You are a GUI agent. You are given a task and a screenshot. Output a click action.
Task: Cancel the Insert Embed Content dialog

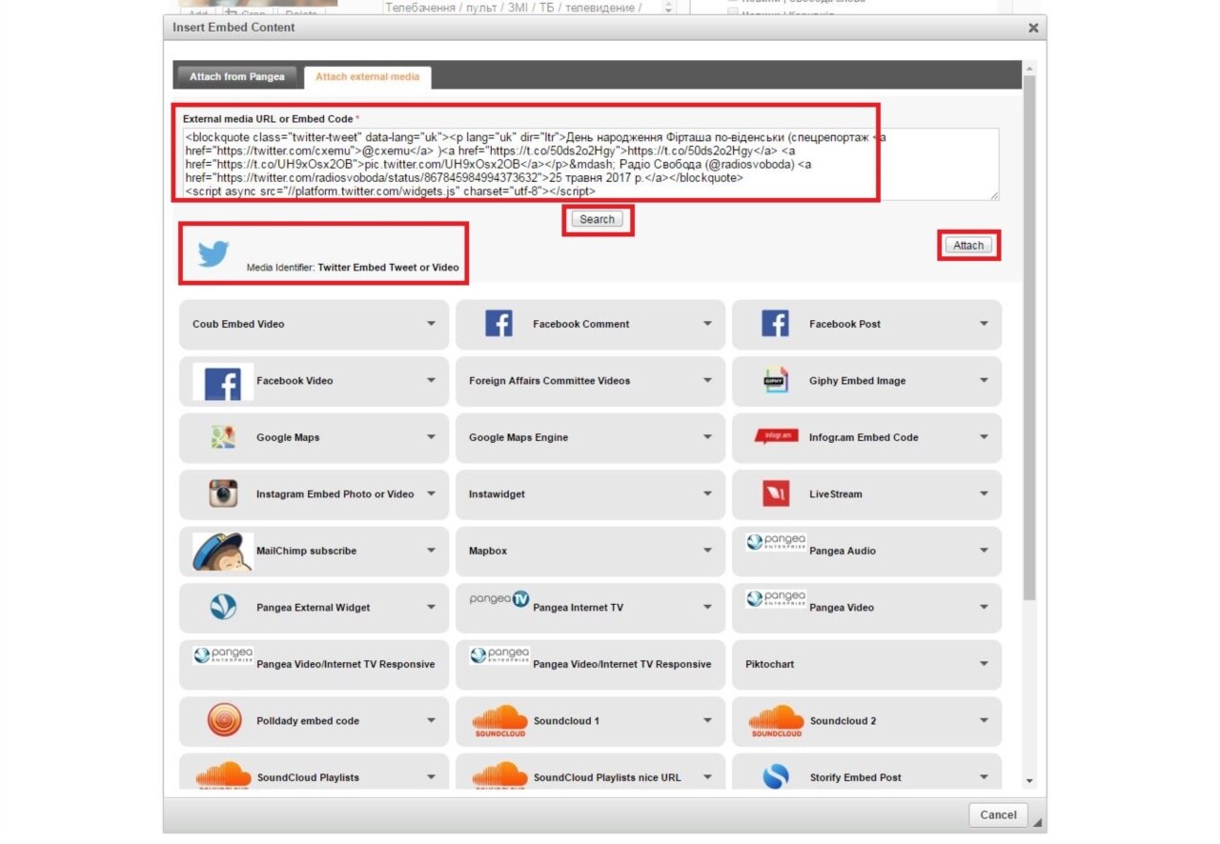tap(998, 814)
